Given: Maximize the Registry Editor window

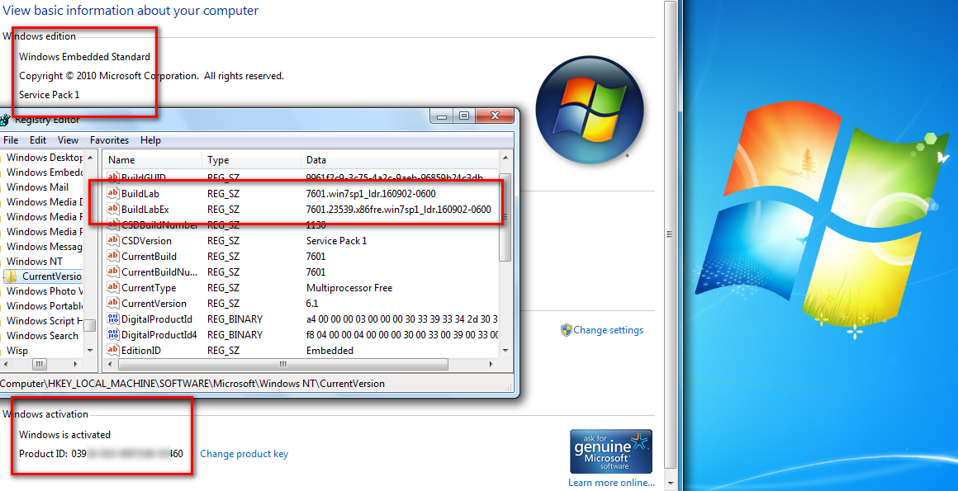Looking at the screenshot, I should [464, 116].
